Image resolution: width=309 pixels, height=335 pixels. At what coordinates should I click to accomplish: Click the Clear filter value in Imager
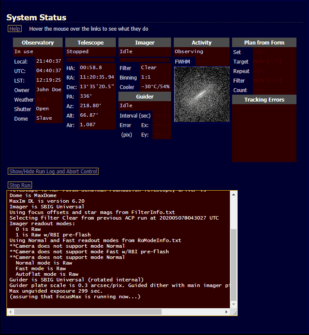point(149,67)
